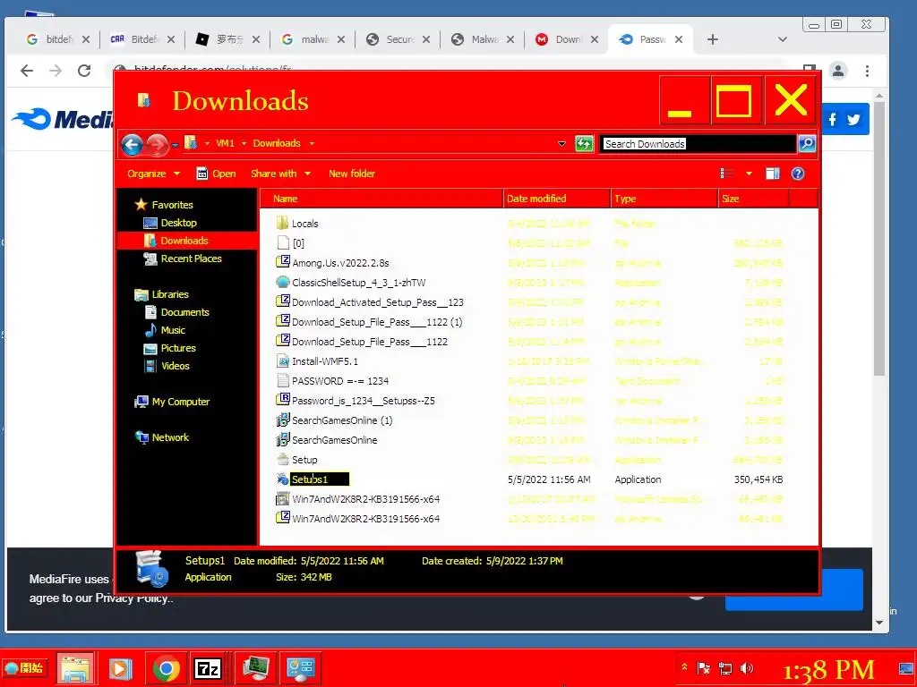917x687 pixels.
Task: Switch to the Secur Chrome tab
Action: click(x=398, y=39)
